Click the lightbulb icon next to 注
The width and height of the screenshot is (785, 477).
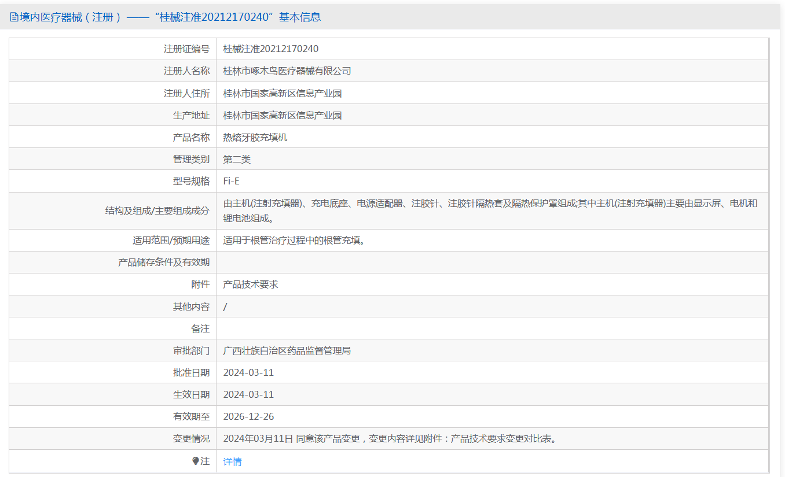pyautogui.click(x=196, y=461)
